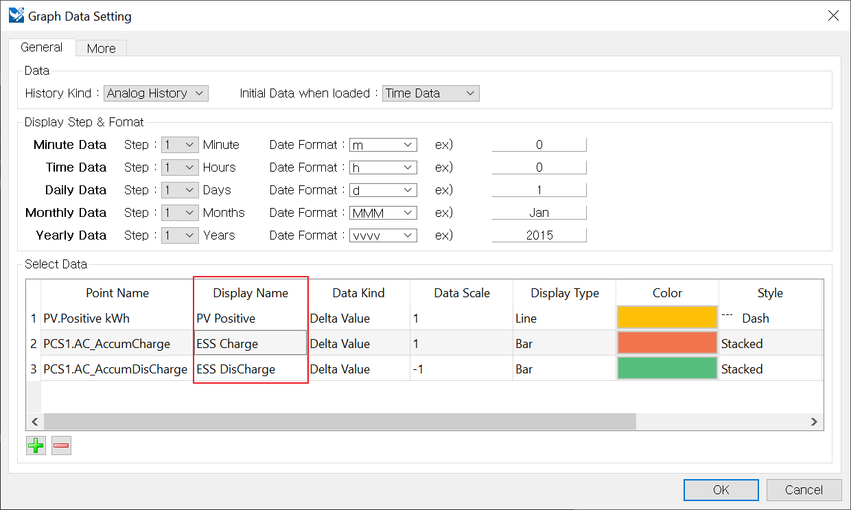Viewport: 851px width, 510px height.
Task: Select the General tab
Action: point(42,47)
